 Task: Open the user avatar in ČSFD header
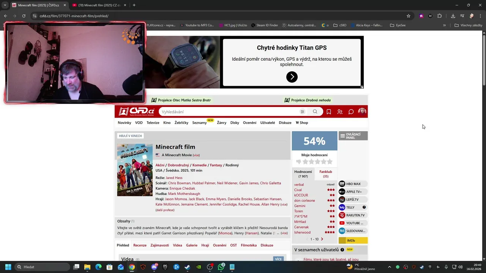coord(362,111)
